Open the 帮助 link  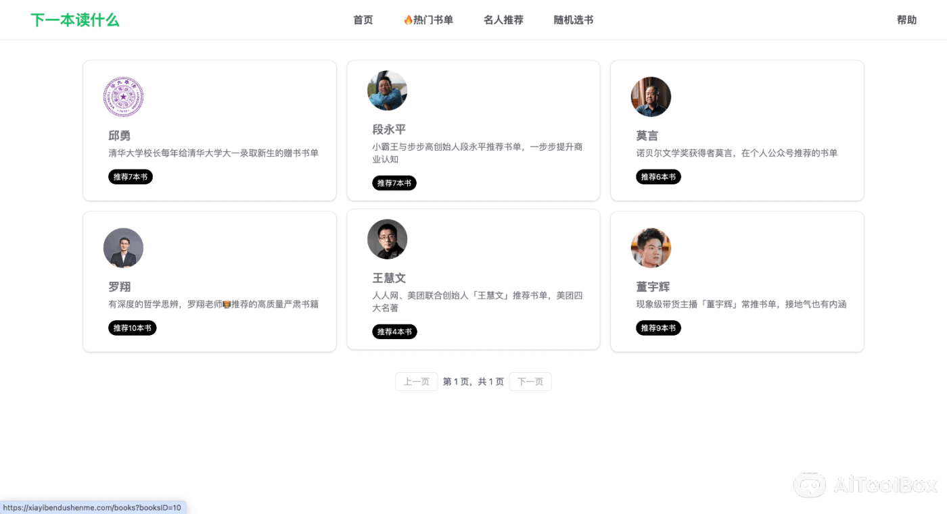coord(906,20)
